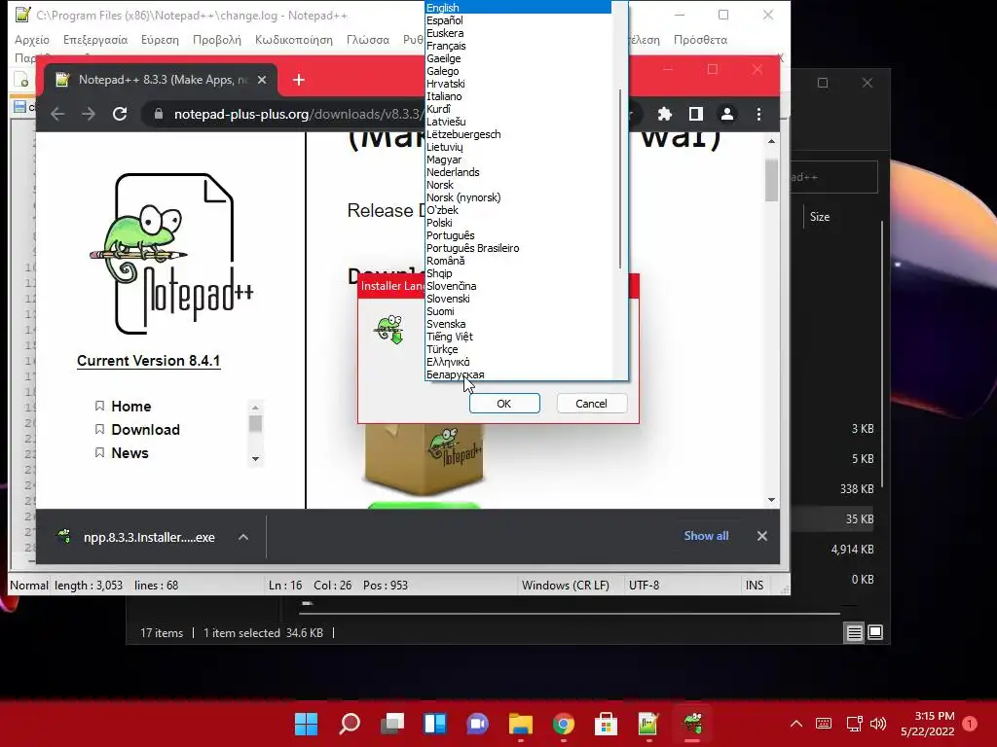
Task: Click Current Version 8.4.1 link
Action: tap(149, 361)
